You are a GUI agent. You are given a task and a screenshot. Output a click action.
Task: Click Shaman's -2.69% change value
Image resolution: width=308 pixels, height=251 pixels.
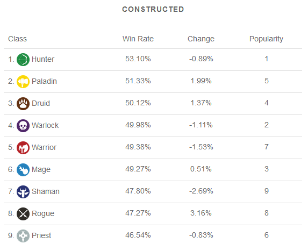coord(201,191)
